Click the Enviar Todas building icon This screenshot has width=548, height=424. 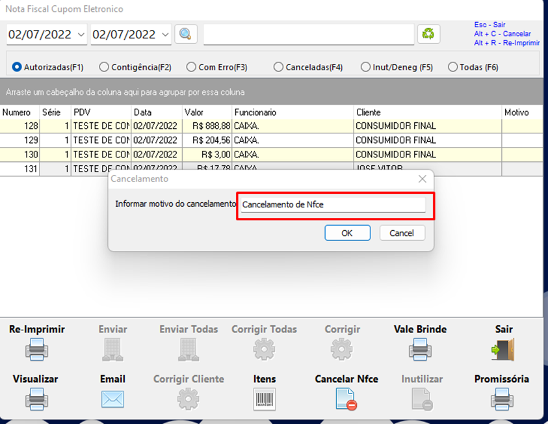[189, 350]
